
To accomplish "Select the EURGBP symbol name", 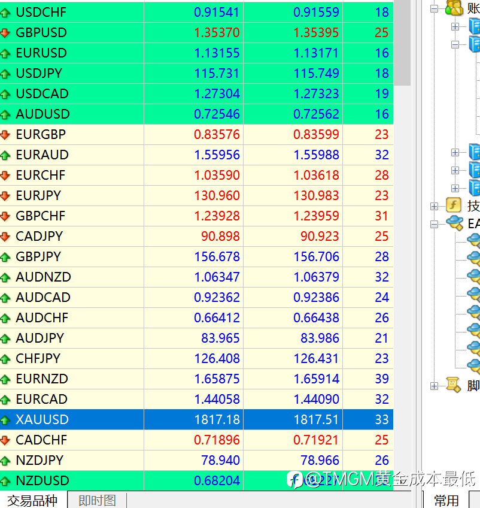I will (x=41, y=134).
